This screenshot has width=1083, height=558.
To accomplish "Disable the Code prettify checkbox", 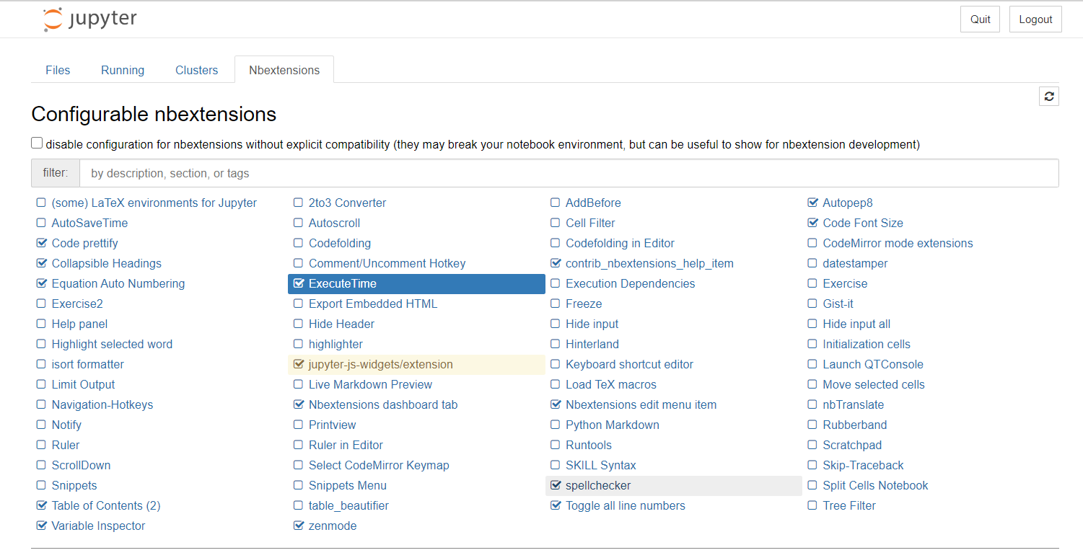I will coord(41,244).
